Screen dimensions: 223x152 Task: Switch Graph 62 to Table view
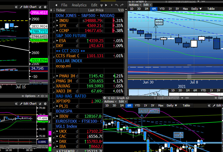[186, 106]
